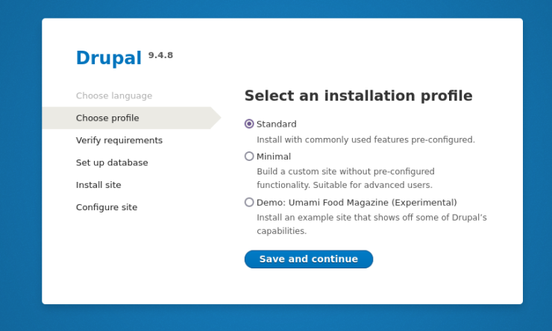Enable the Demo: Umami Food Magazine radio

click(x=249, y=202)
